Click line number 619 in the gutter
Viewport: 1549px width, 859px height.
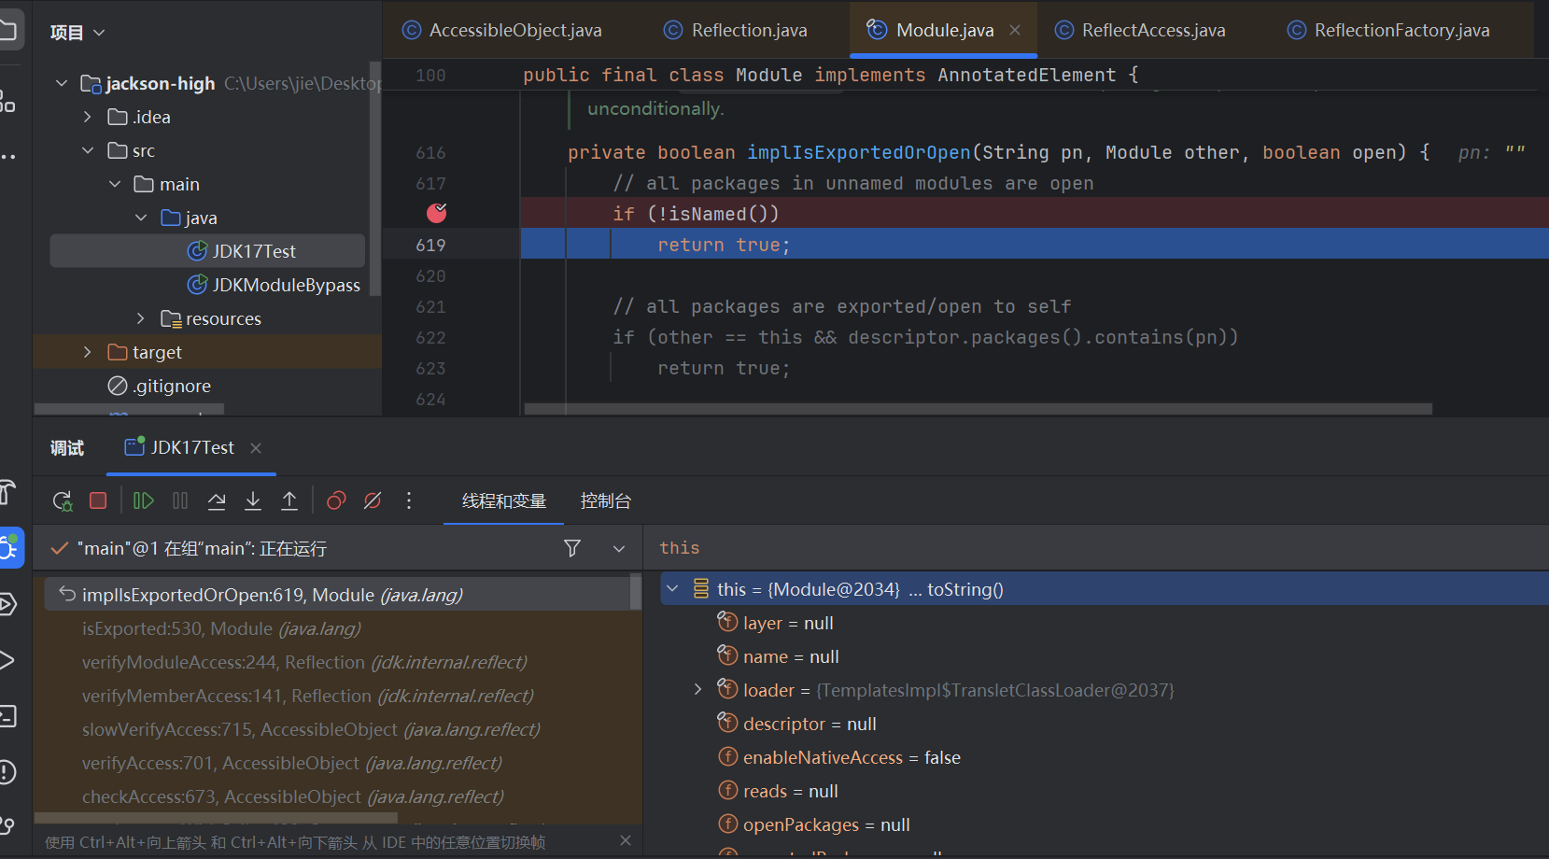pyautogui.click(x=430, y=245)
